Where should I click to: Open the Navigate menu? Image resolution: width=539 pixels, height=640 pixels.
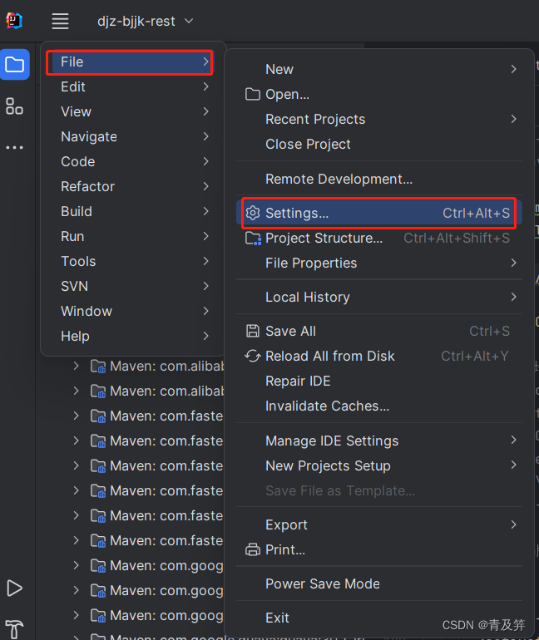click(135, 136)
